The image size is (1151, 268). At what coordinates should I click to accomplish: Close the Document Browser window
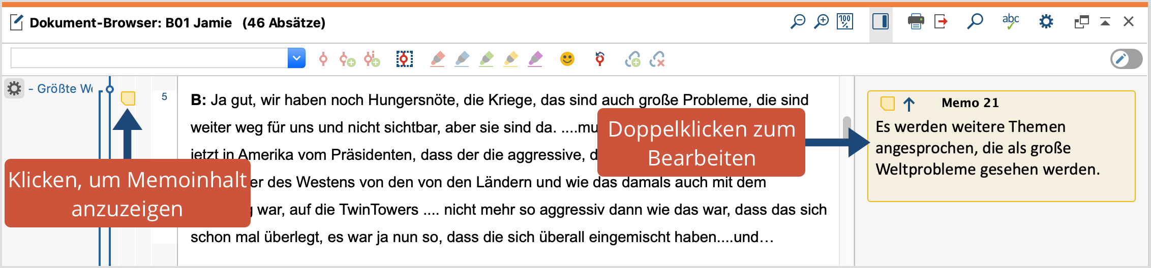pos(1129,21)
